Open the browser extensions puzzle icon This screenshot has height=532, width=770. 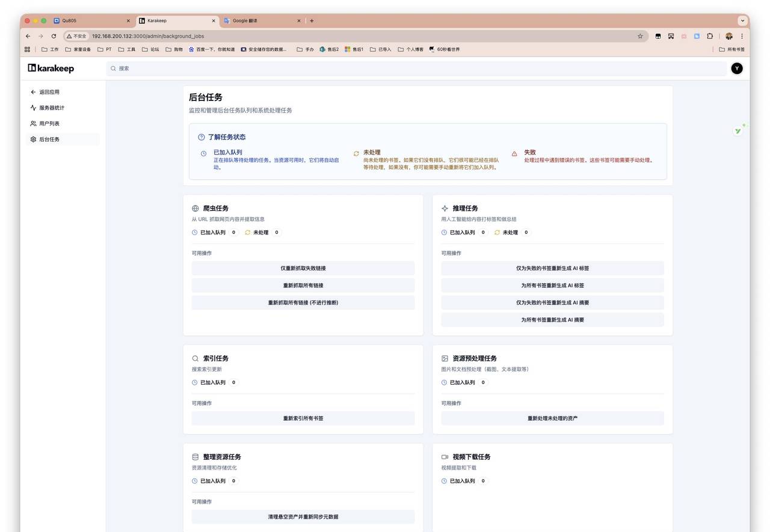pos(710,36)
